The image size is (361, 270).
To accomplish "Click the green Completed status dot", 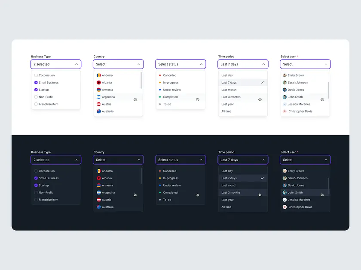I will [160, 97].
